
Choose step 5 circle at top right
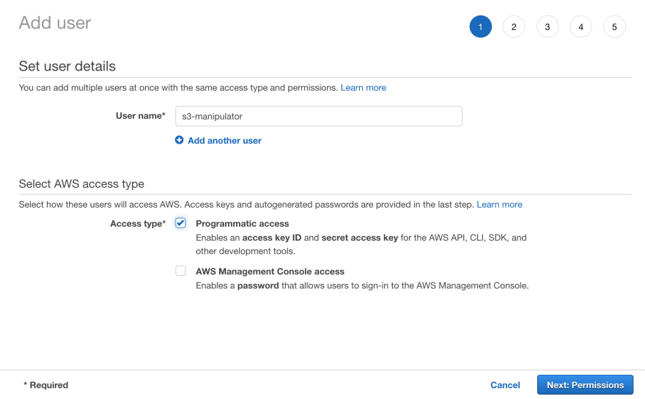tap(614, 26)
